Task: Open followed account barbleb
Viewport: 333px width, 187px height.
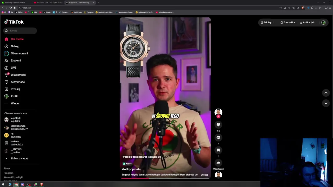Action: pos(14,143)
